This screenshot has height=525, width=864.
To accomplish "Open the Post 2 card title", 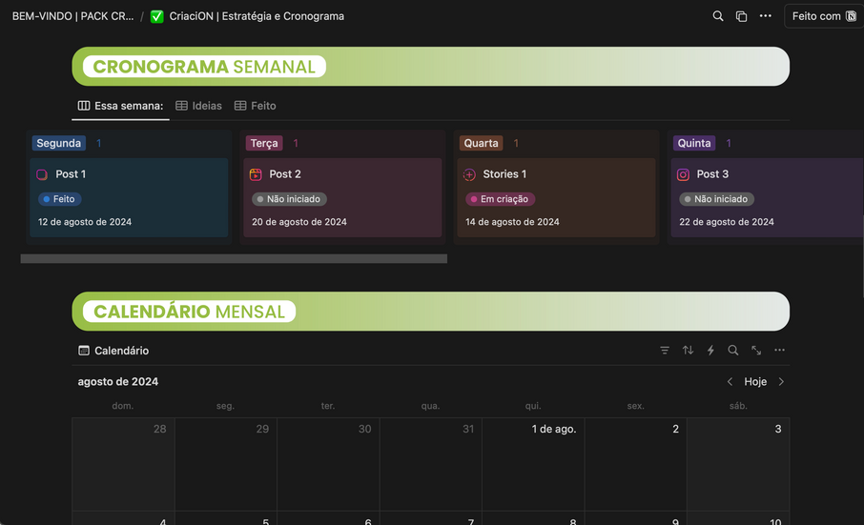I will (285, 174).
